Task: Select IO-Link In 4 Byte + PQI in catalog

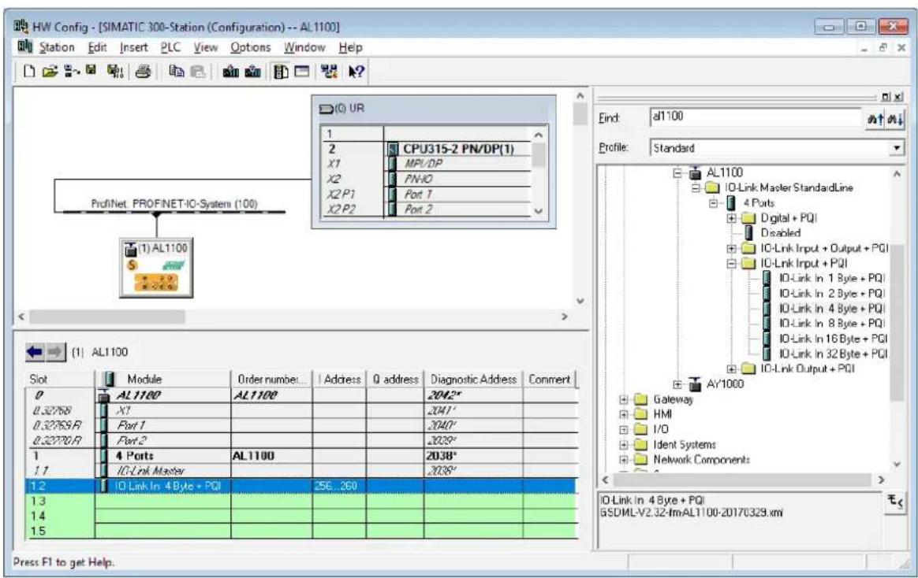Action: [831, 309]
